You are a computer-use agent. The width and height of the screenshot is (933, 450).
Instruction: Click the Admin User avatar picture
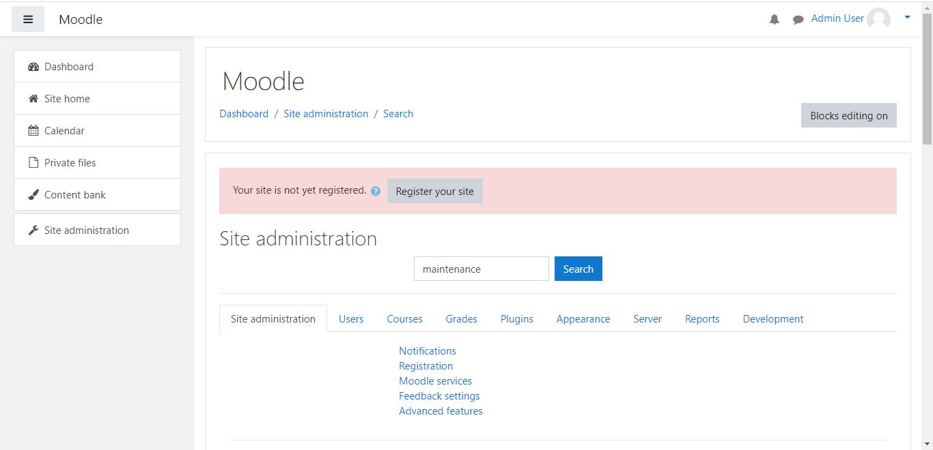(x=878, y=19)
